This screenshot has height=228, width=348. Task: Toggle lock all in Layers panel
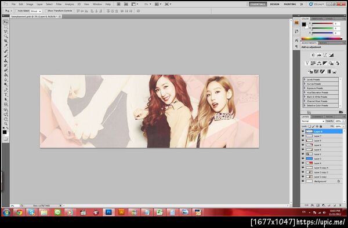point(321,126)
